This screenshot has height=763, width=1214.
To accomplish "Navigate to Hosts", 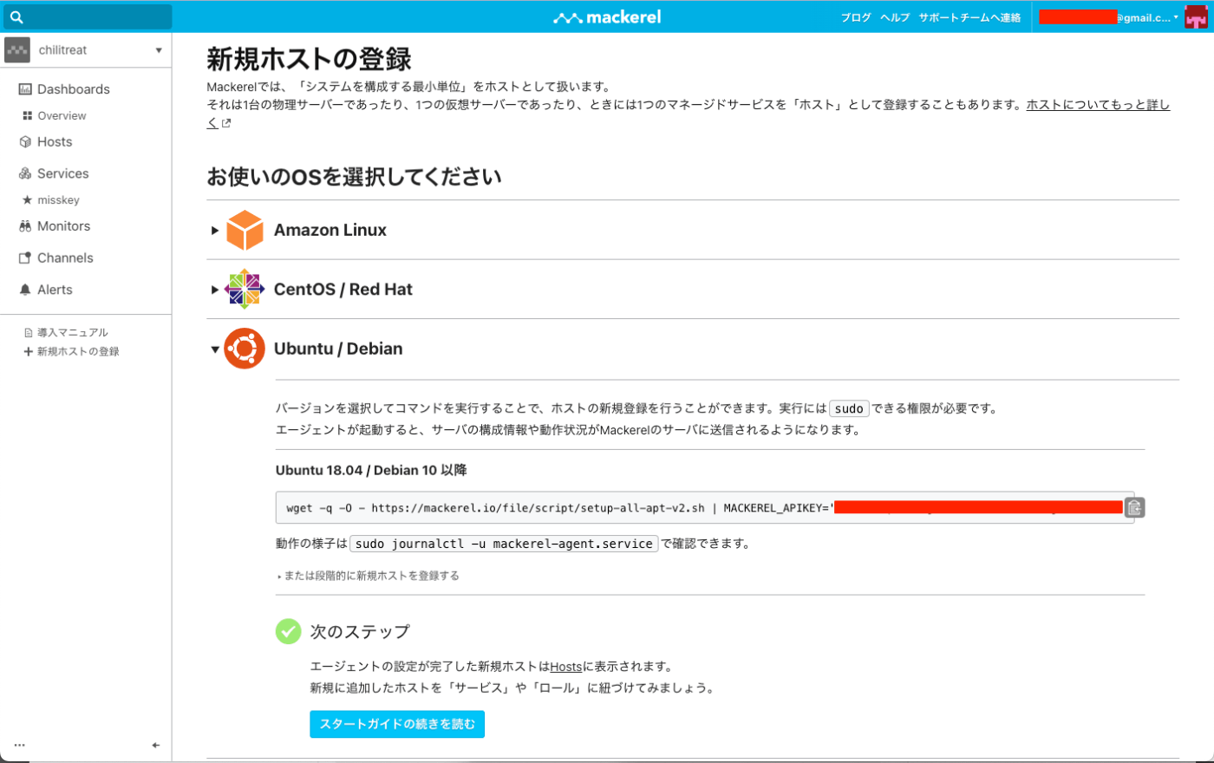I will tap(55, 142).
